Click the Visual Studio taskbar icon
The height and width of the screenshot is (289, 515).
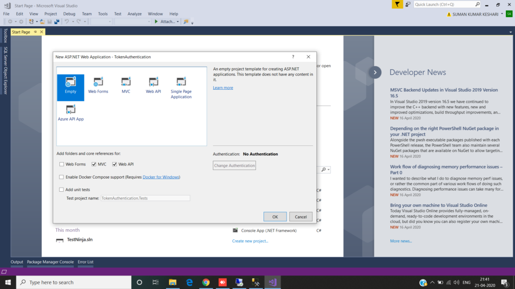[273, 282]
